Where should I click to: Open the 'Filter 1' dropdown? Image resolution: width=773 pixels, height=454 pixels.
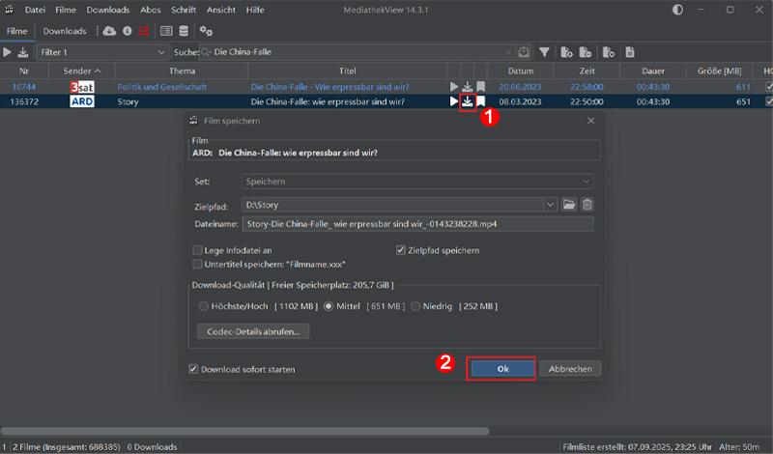coord(102,52)
